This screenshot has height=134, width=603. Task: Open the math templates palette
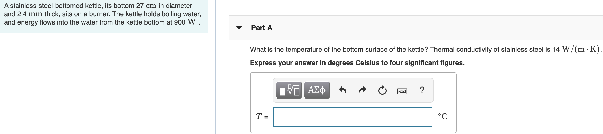click(289, 90)
